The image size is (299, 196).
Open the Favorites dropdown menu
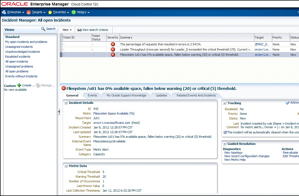(x=61, y=12)
